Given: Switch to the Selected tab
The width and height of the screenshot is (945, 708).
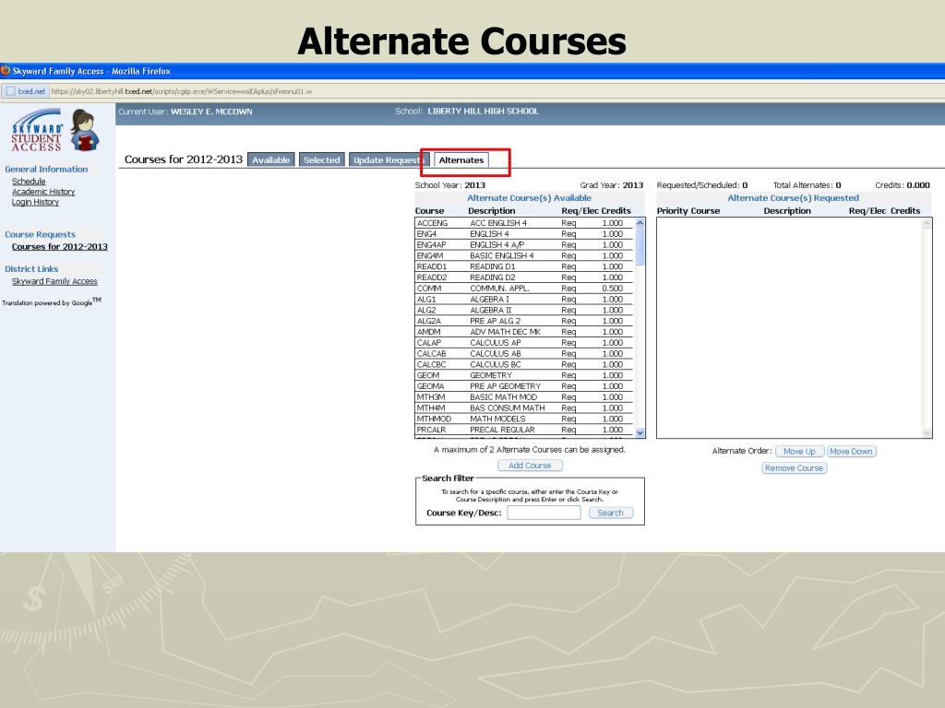Looking at the screenshot, I should tap(321, 159).
